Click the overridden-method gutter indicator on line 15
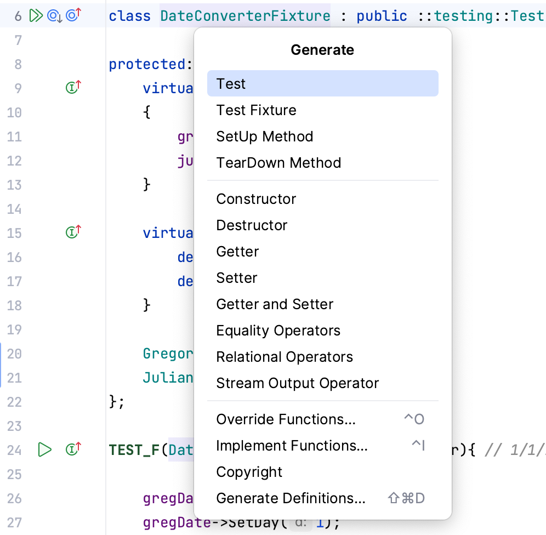The width and height of the screenshot is (546, 535). 71,232
